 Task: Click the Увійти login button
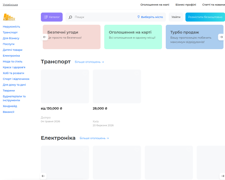[176, 17]
